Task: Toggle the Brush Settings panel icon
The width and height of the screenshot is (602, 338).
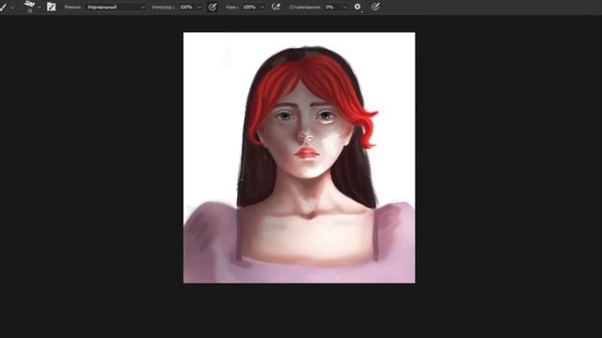Action: pos(51,7)
